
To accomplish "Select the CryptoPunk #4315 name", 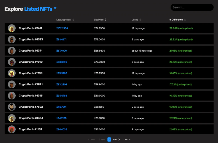I will (x=31, y=96).
